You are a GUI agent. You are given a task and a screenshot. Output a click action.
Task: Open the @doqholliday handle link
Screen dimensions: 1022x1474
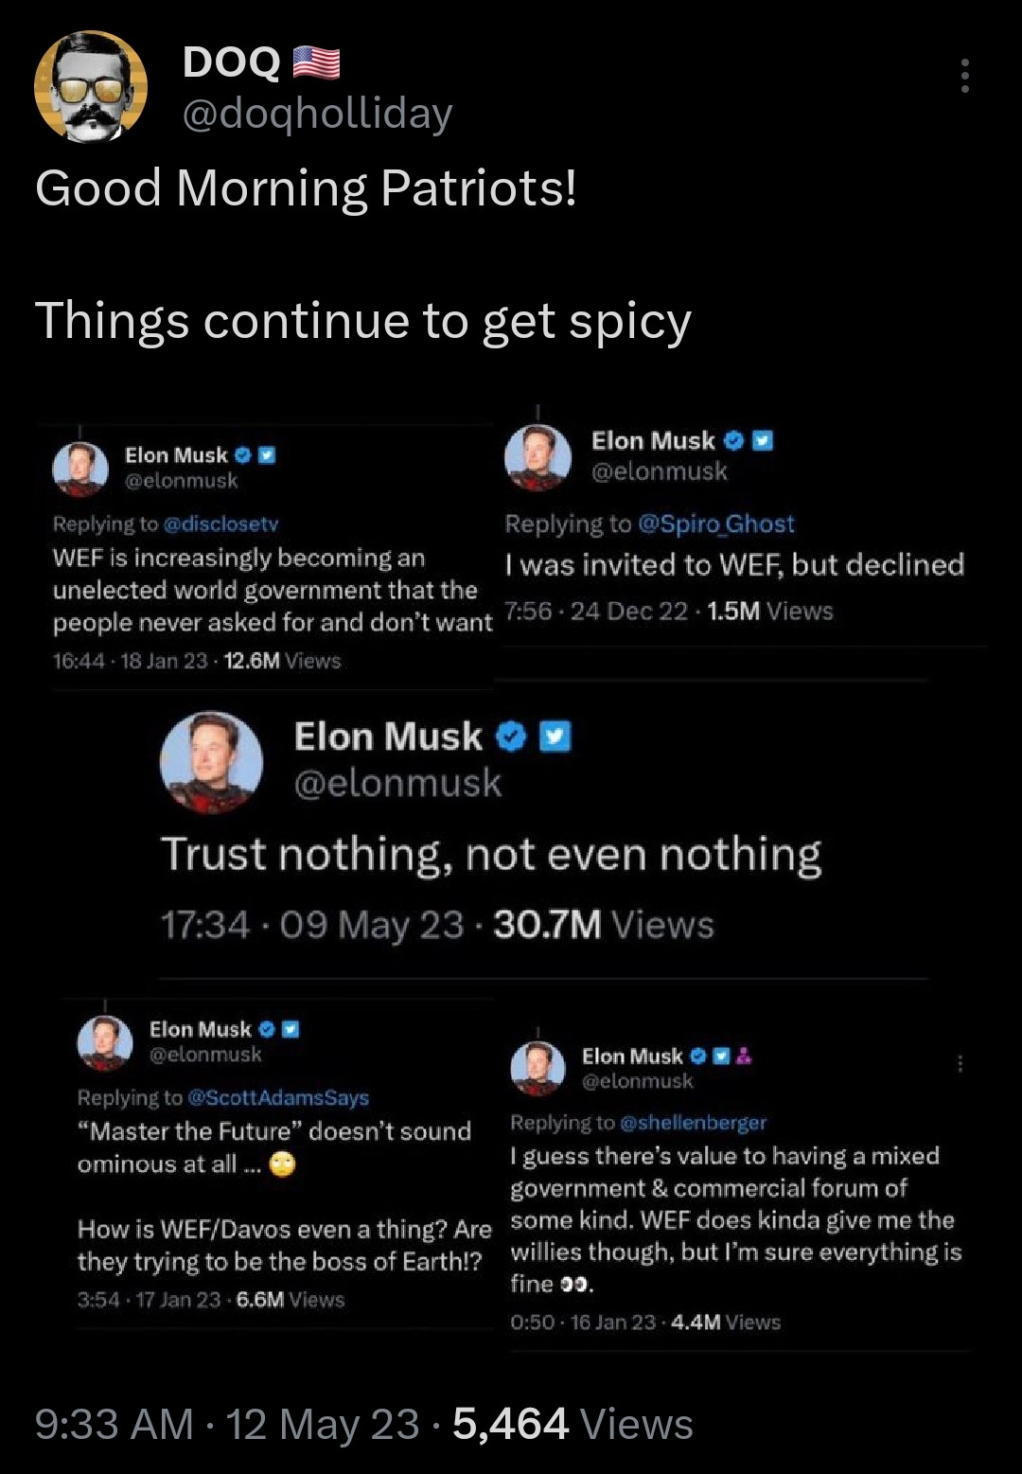(316, 114)
